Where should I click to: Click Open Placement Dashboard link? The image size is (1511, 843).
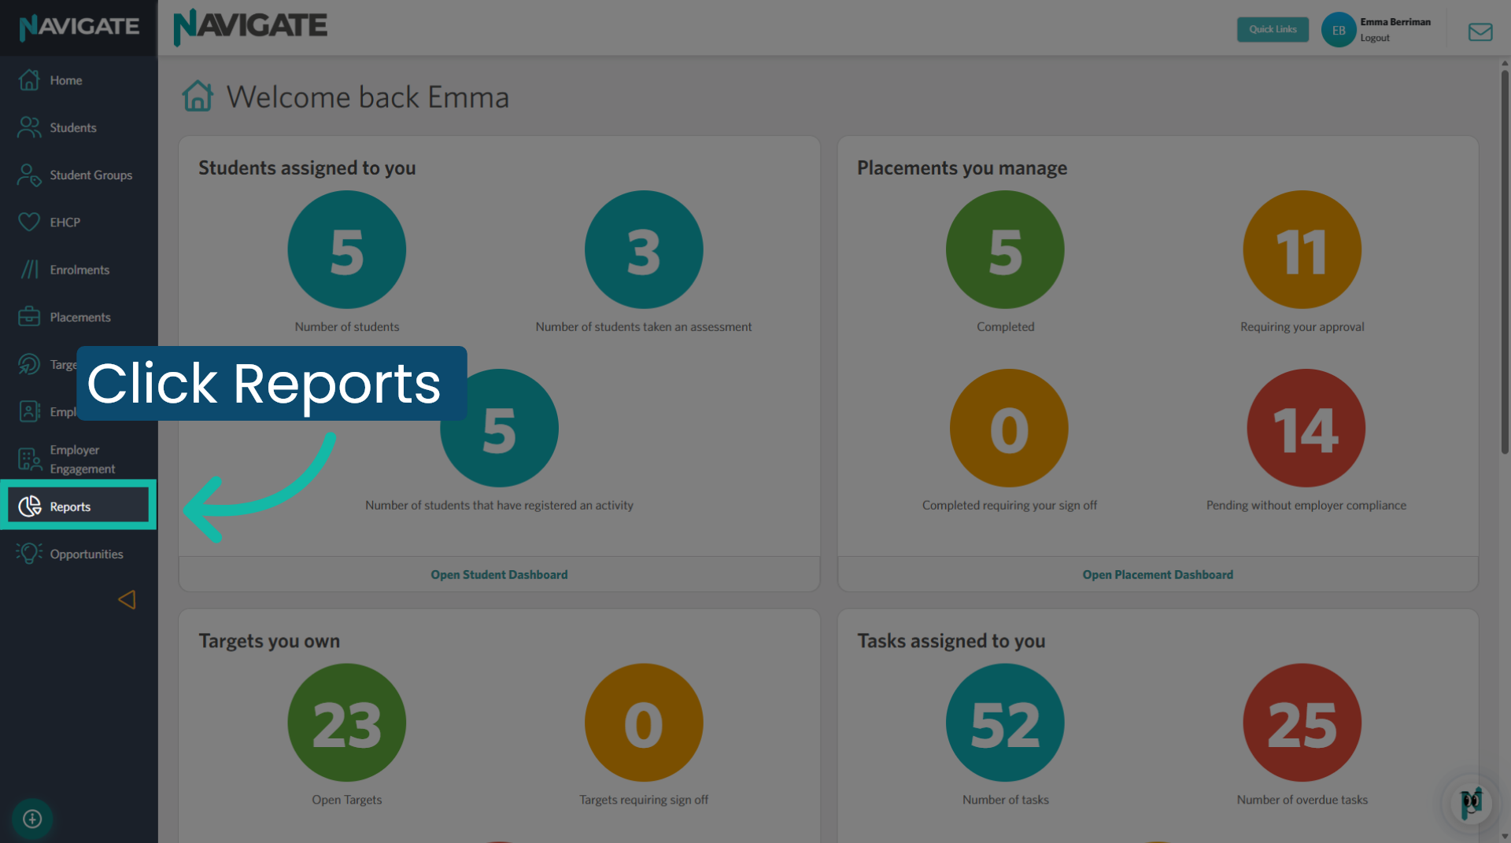tap(1158, 575)
